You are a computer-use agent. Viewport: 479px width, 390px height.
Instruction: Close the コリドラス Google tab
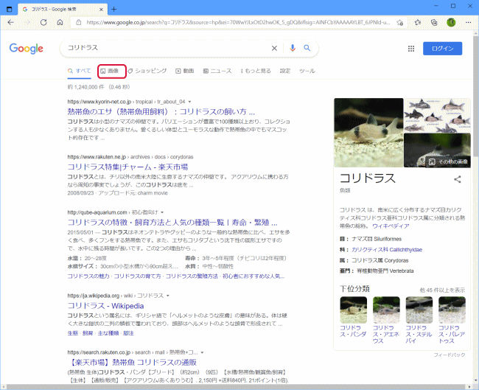point(101,10)
